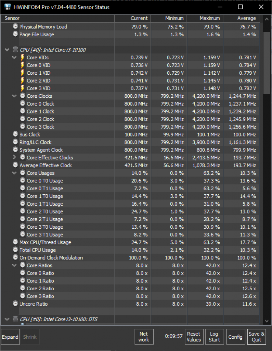Collapse the Core Usages group
The height and width of the screenshot is (351, 272).
tap(14, 173)
